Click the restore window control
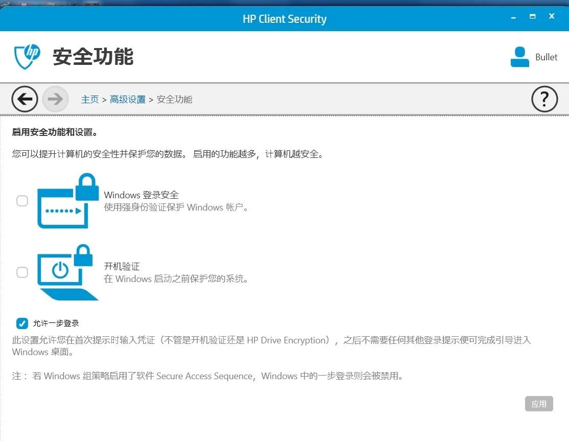 [x=532, y=16]
